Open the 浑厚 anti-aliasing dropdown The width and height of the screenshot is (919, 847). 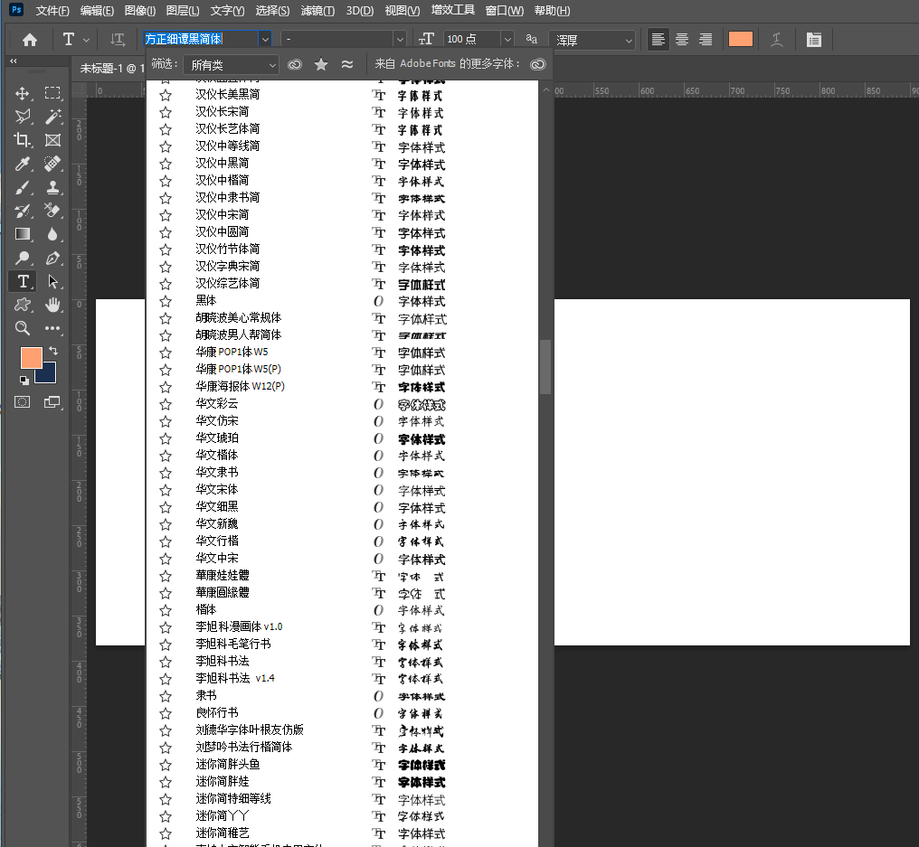point(592,40)
